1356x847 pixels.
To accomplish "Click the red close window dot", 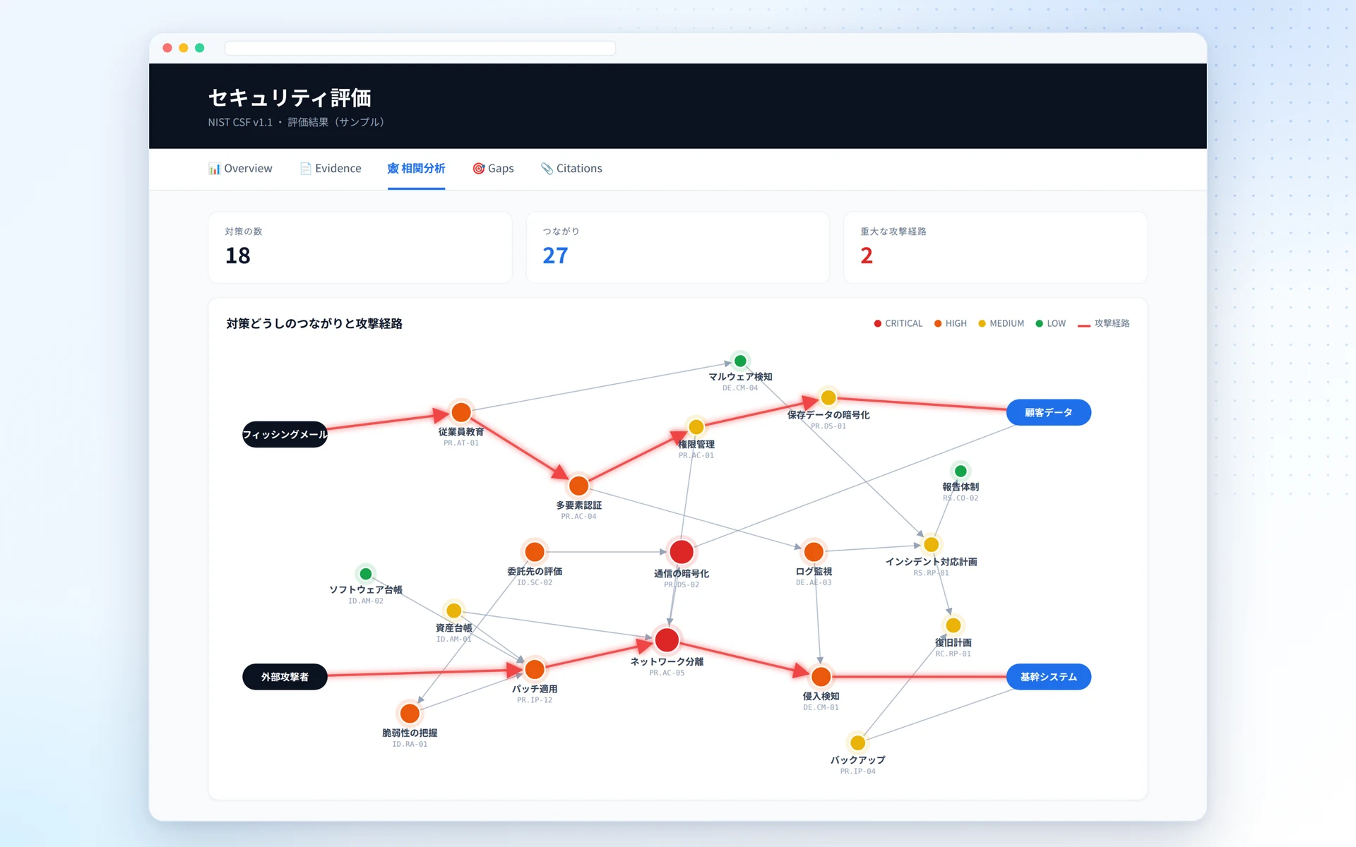I will coord(167,48).
